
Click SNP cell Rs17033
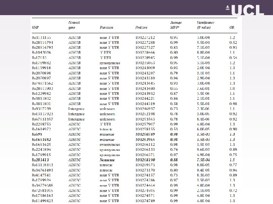(39, 57)
